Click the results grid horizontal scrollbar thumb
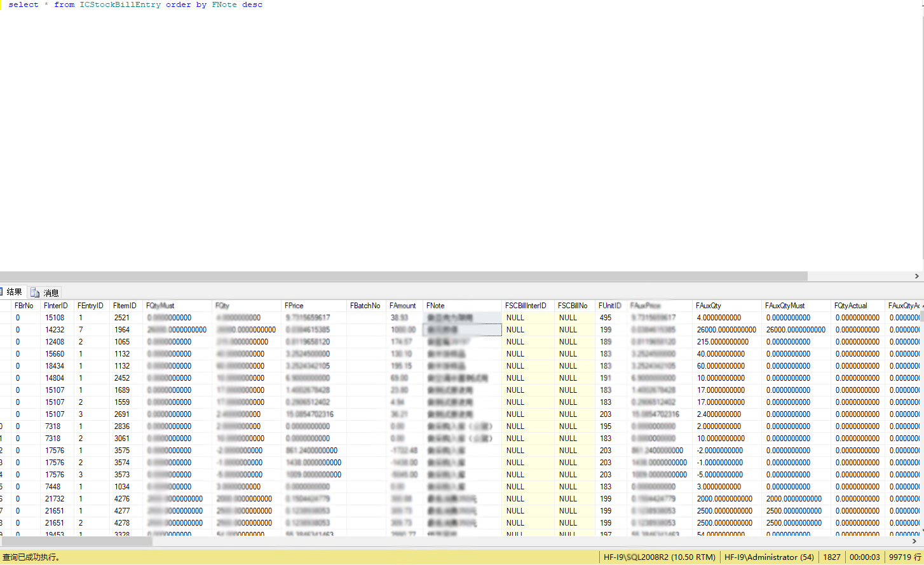The width and height of the screenshot is (924, 565). pyautogui.click(x=76, y=541)
